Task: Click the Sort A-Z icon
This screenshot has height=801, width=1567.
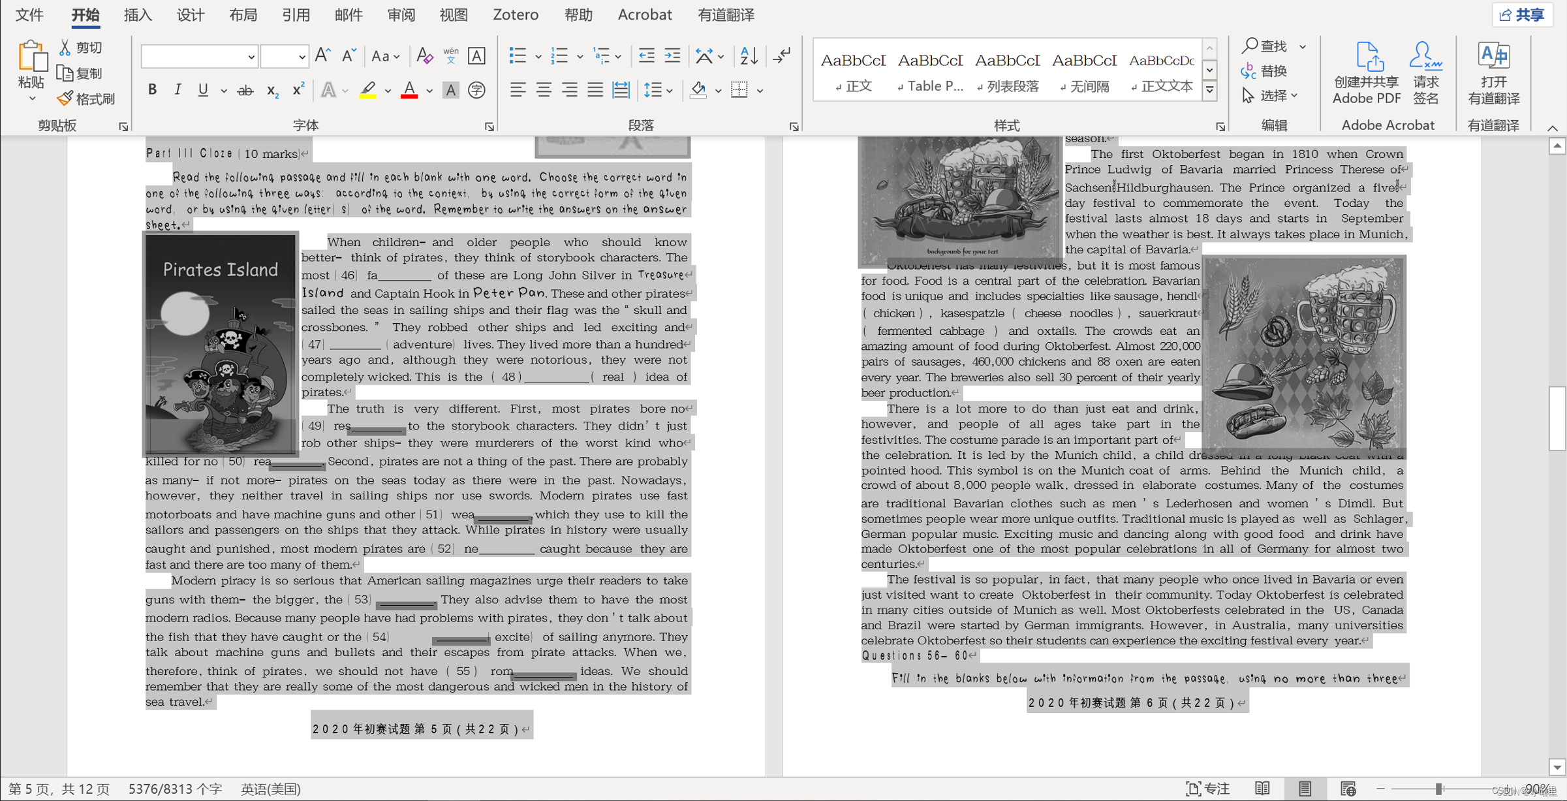Action: click(749, 56)
